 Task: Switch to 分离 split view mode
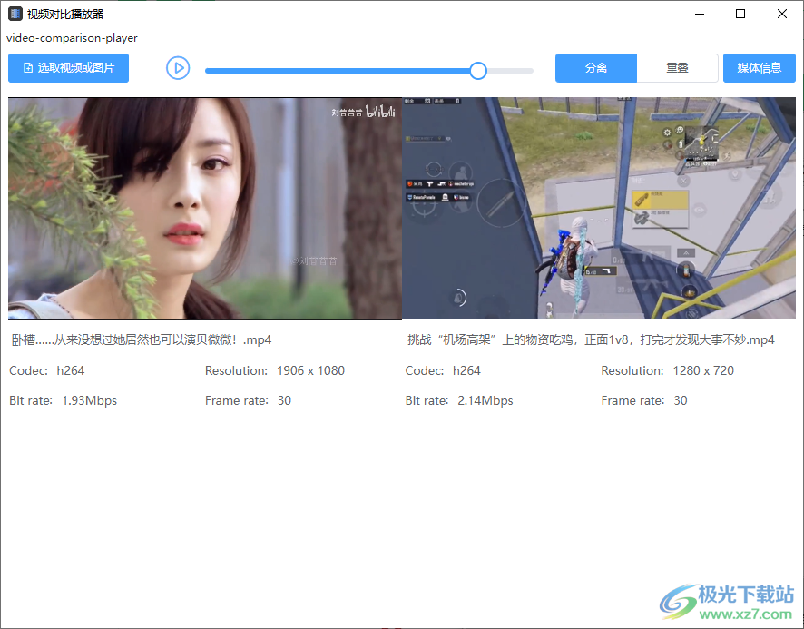[x=596, y=68]
